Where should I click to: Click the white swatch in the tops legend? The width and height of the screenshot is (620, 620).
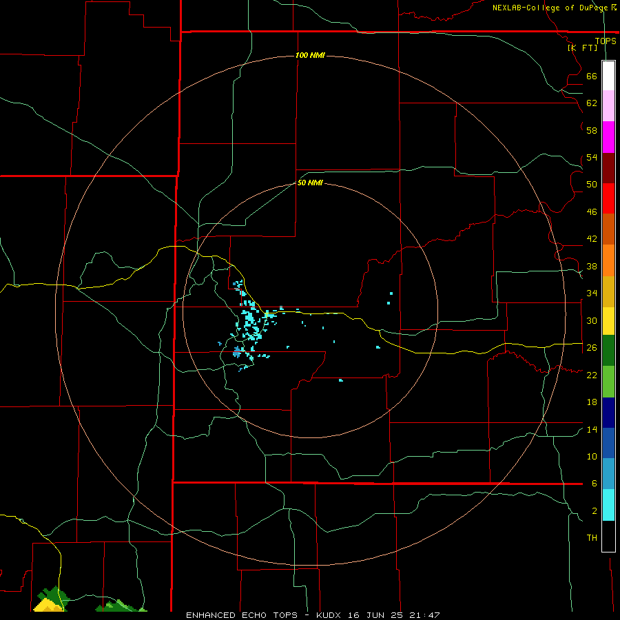[608, 76]
